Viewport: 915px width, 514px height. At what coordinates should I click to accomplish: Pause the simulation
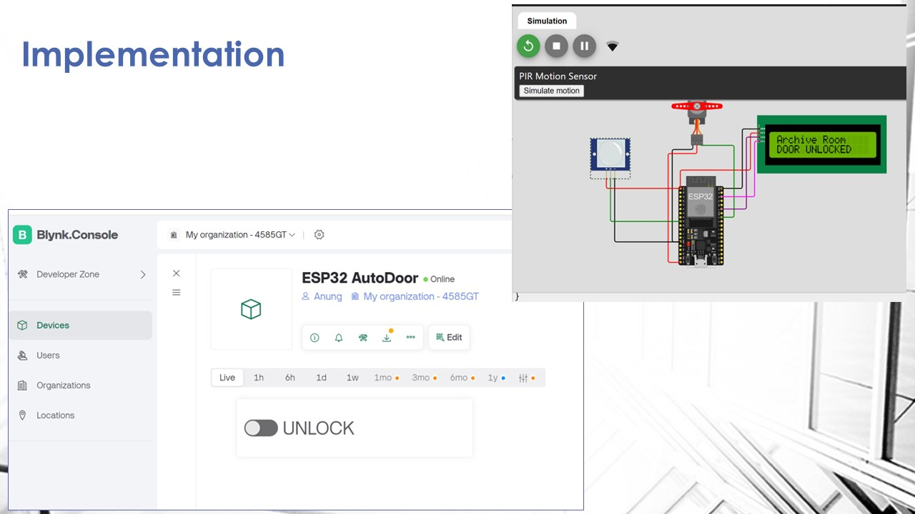(584, 46)
